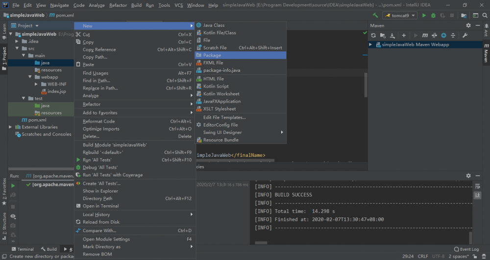Image resolution: width=490 pixels, height=260 pixels.
Task: Click FXML File in New submenu
Action: (x=240, y=63)
